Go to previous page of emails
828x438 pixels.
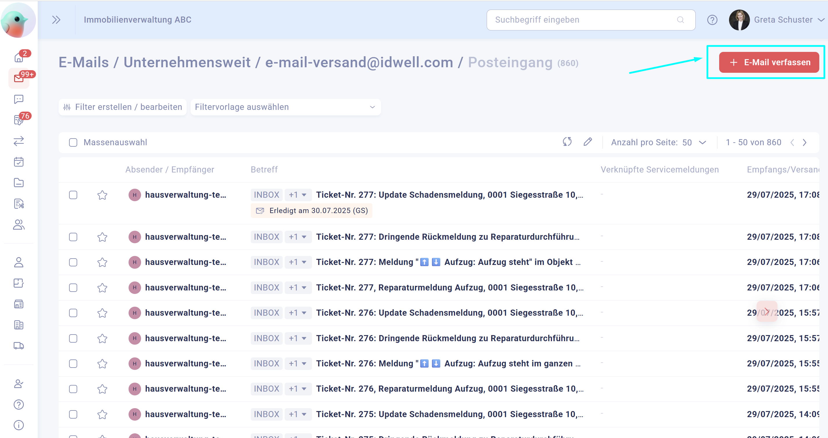pyautogui.click(x=792, y=142)
